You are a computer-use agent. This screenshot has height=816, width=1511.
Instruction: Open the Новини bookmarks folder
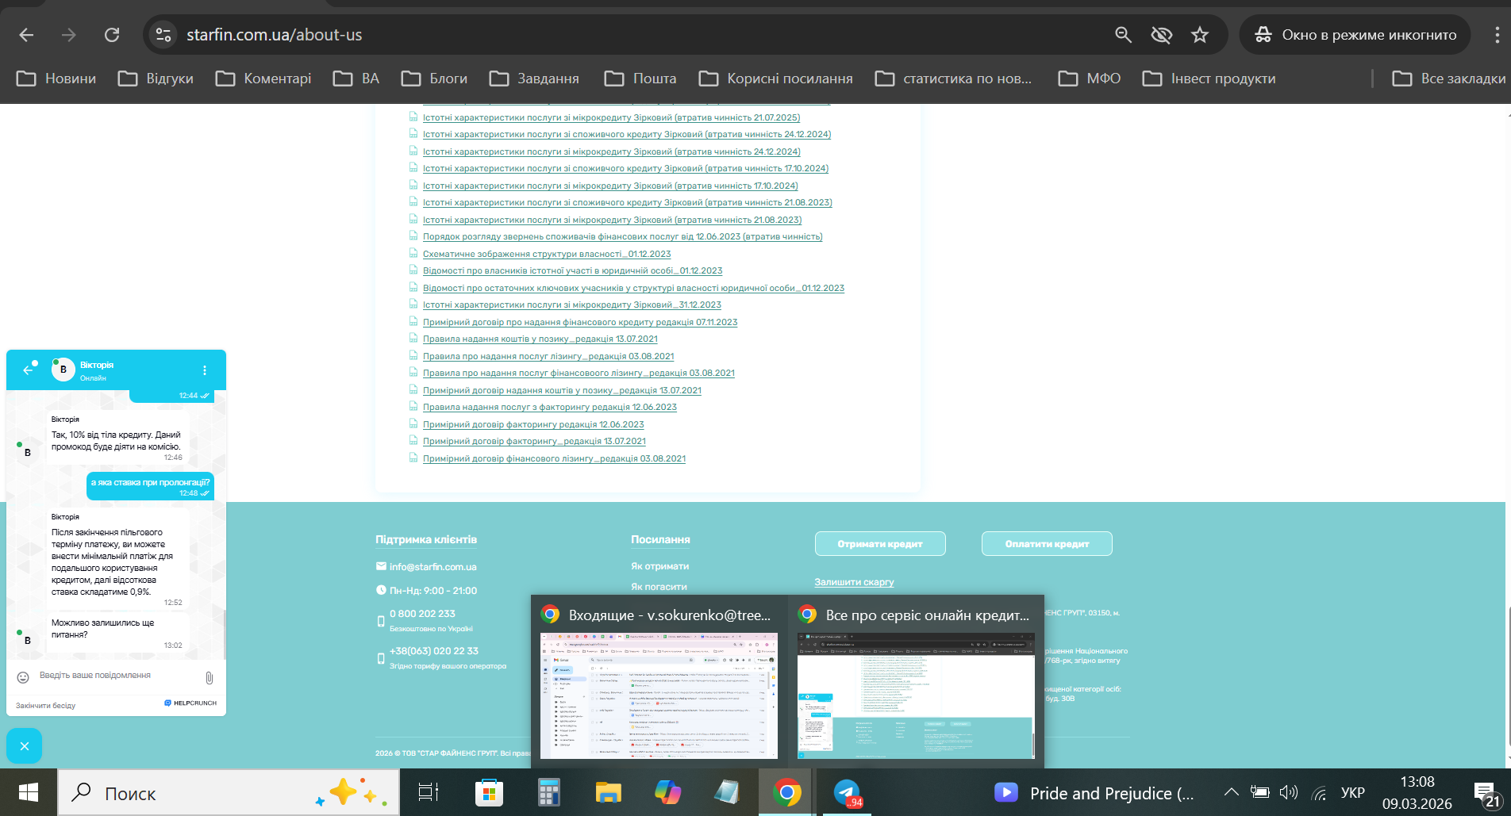tap(56, 79)
